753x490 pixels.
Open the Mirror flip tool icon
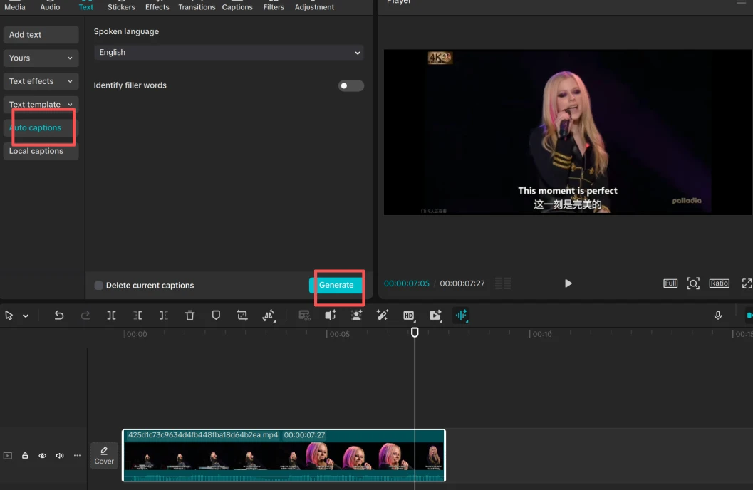click(x=269, y=316)
